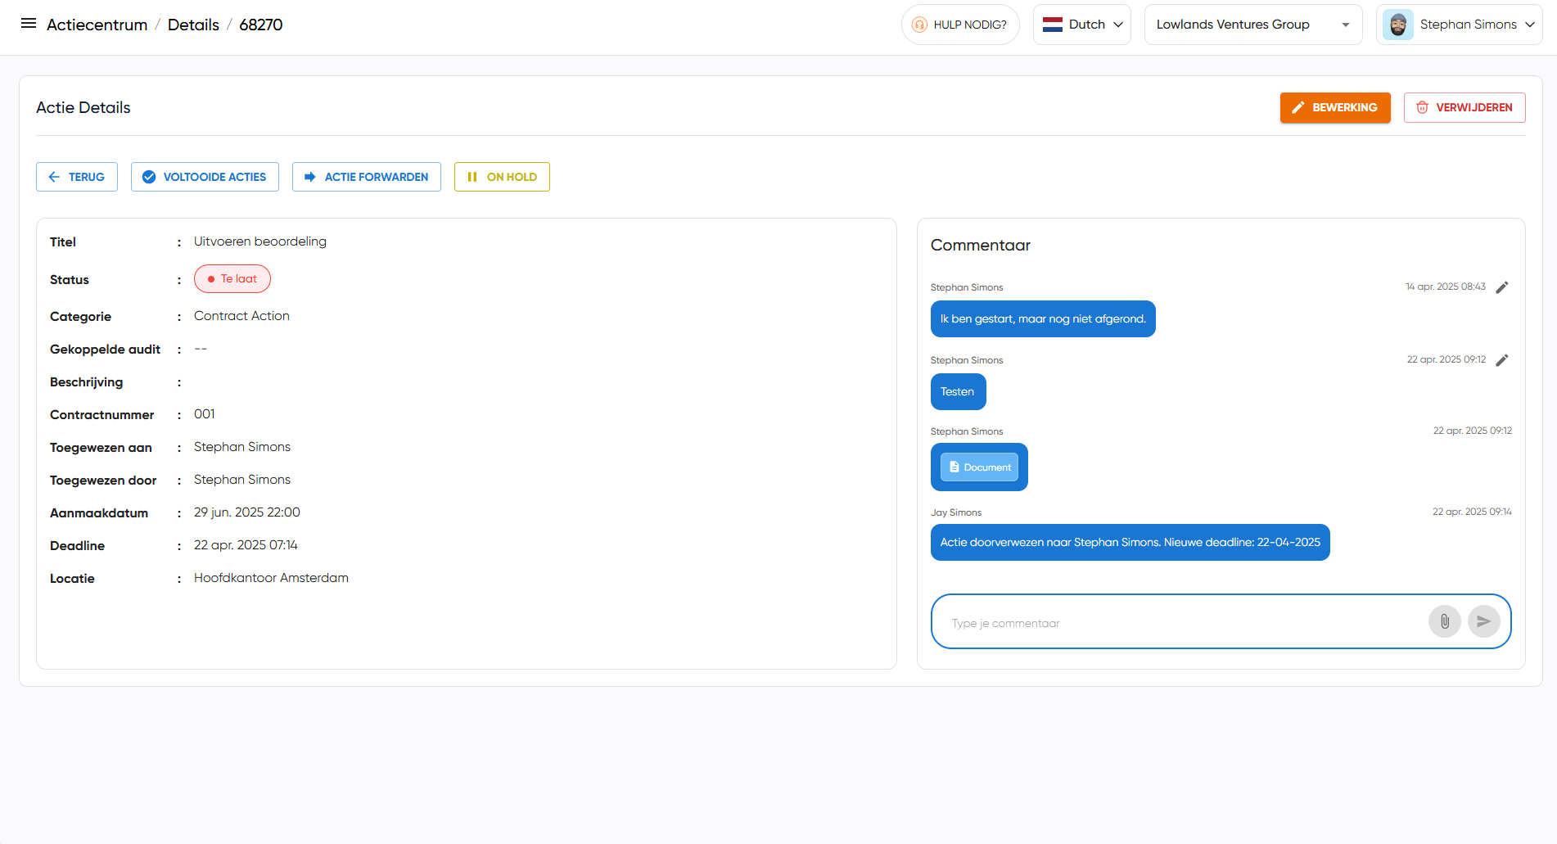This screenshot has height=844, width=1557.
Task: Click the headset Hulp Nodig icon
Action: pos(919,25)
